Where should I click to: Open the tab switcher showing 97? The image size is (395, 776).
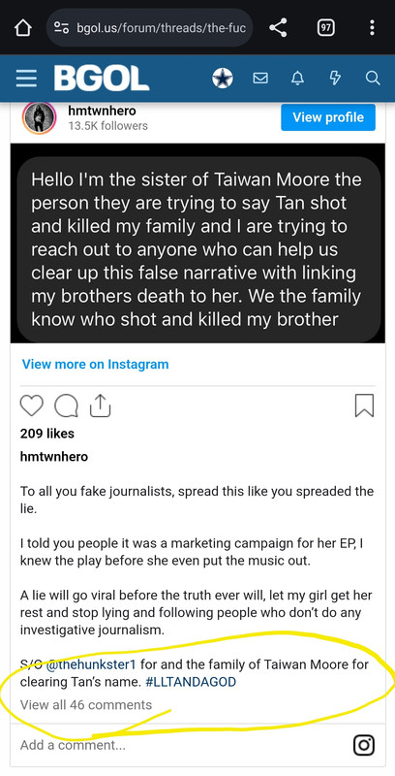point(325,28)
